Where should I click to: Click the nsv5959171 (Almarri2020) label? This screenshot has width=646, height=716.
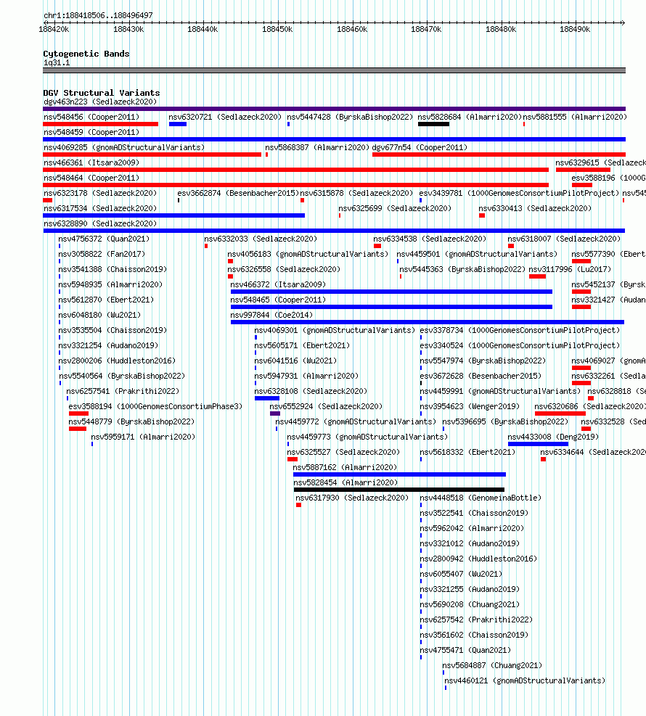tap(143, 437)
